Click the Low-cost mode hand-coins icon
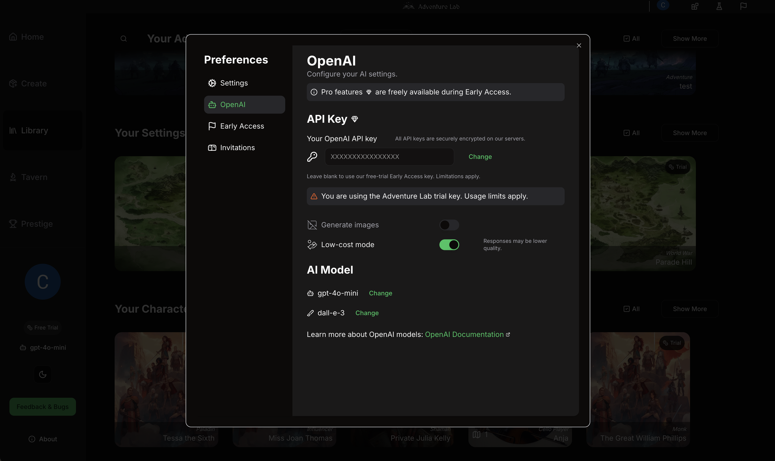The height and width of the screenshot is (461, 775). tap(312, 245)
